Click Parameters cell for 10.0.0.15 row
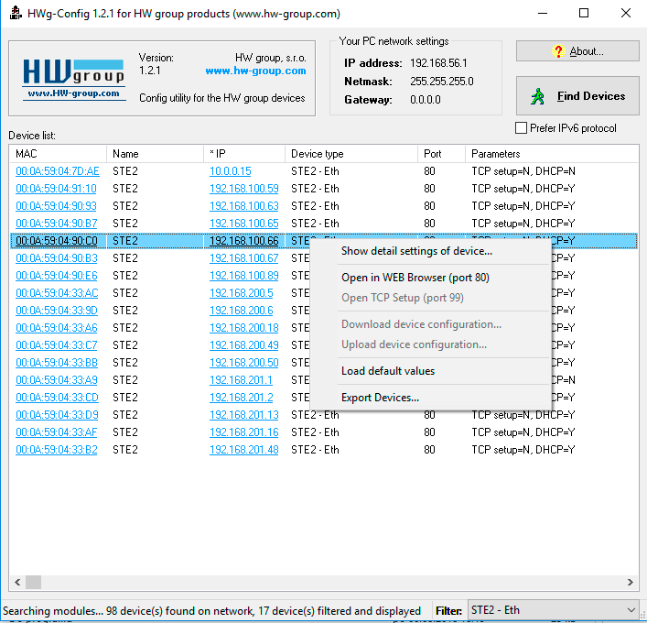The height and width of the screenshot is (623, 647). (x=523, y=171)
